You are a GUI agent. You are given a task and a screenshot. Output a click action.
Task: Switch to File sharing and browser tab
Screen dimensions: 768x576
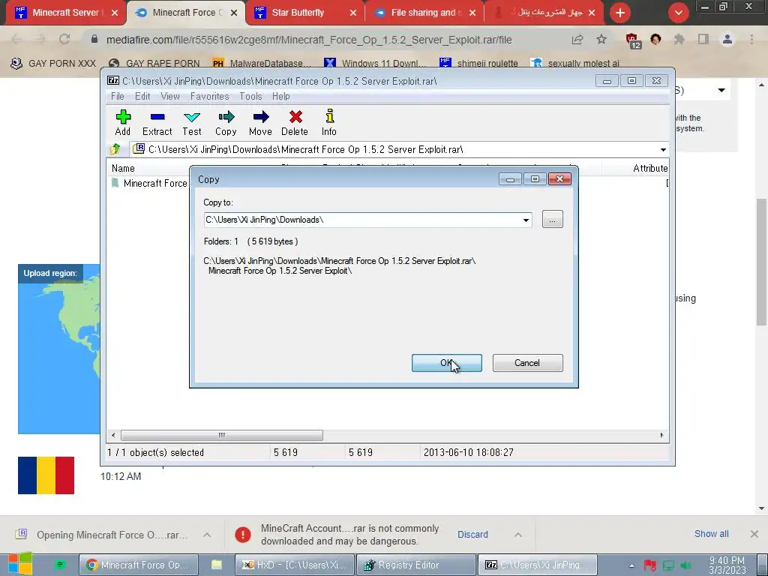(x=424, y=13)
